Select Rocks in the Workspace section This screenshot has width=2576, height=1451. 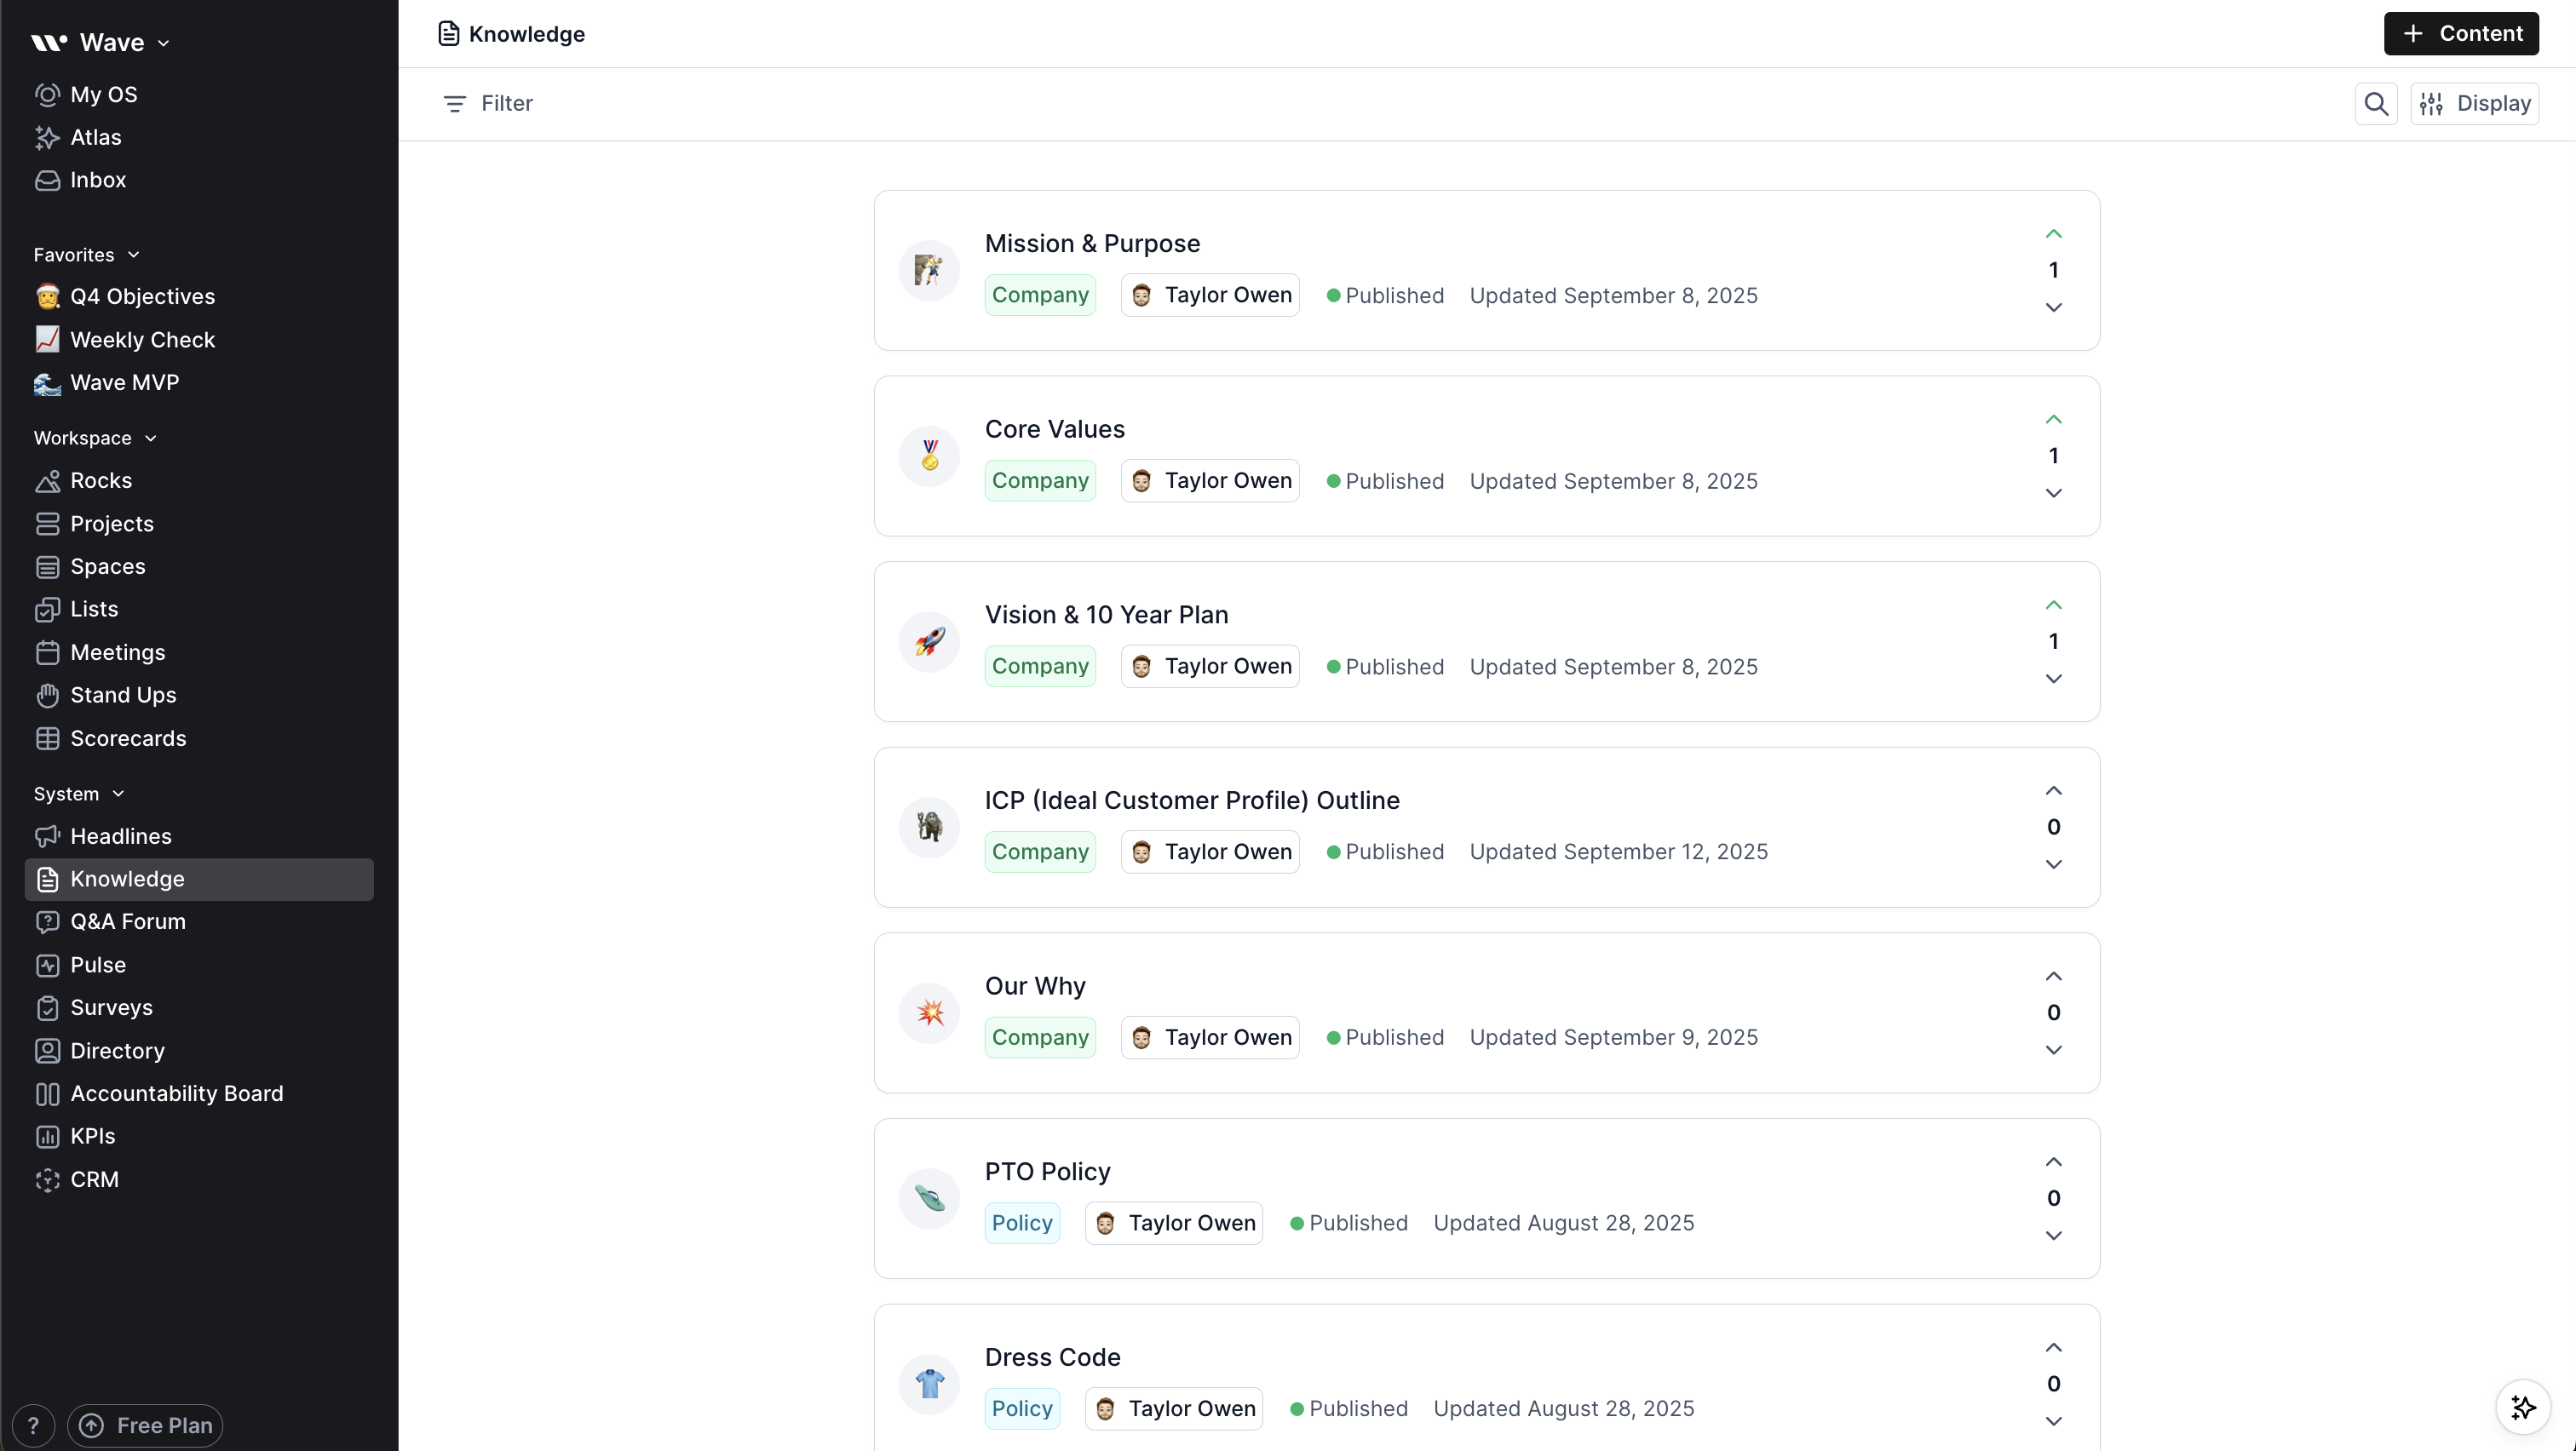(x=99, y=480)
